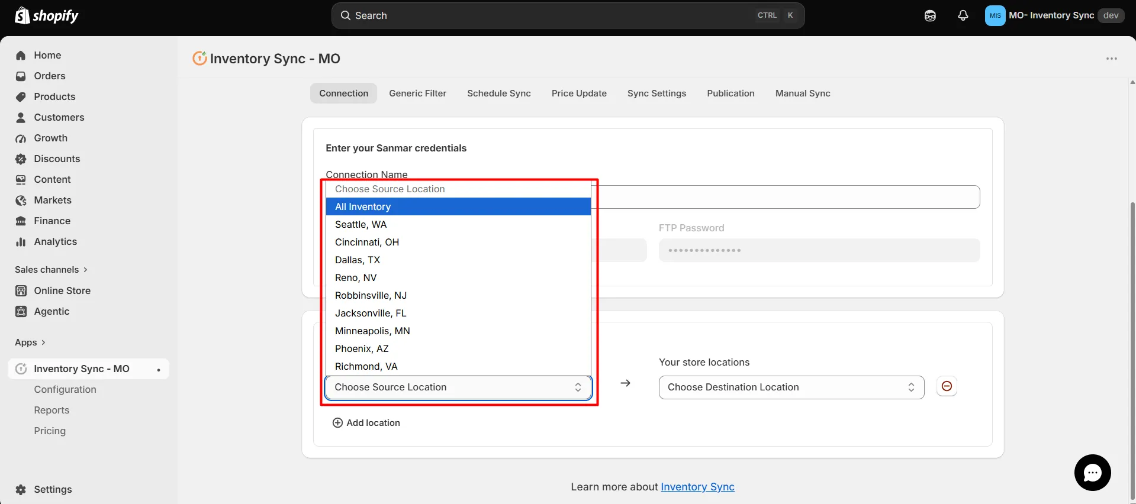The width and height of the screenshot is (1136, 504).
Task: Switch to the Connection tab
Action: [343, 93]
